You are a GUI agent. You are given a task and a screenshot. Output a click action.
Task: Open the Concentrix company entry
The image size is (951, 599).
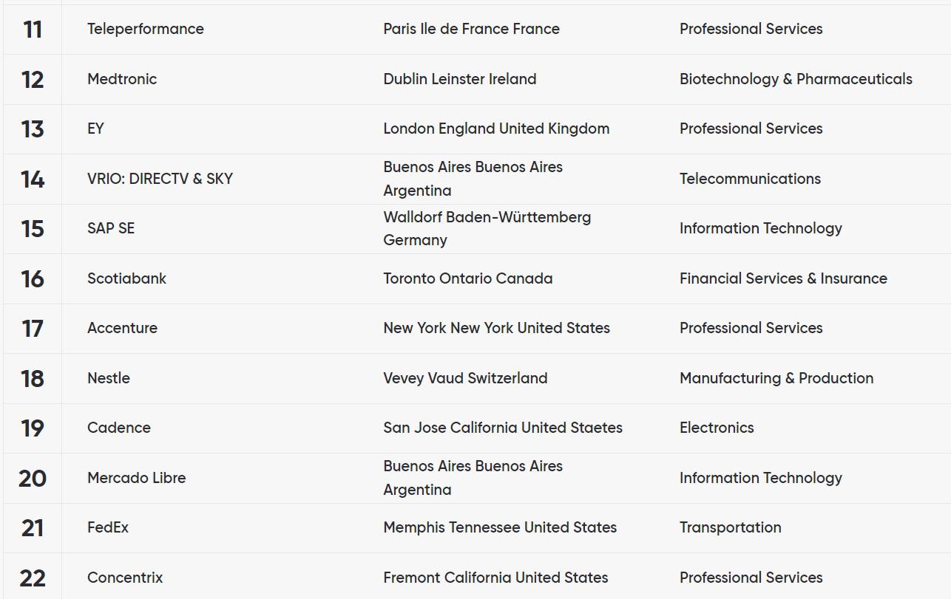[x=125, y=578]
